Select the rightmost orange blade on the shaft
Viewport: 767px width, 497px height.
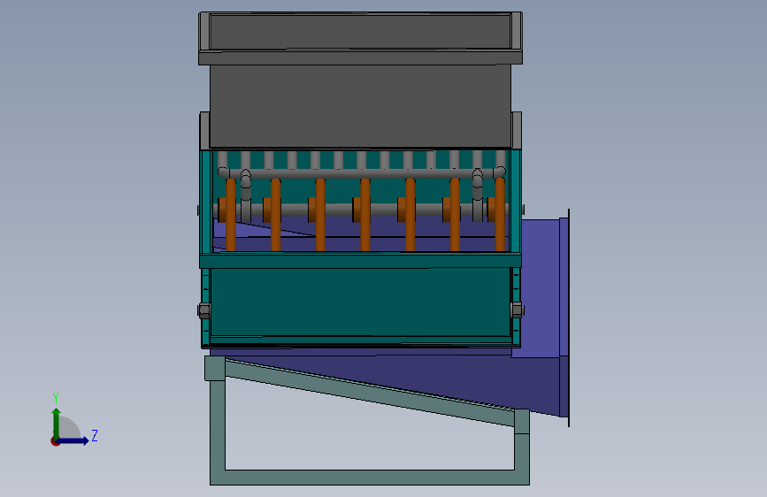(500, 214)
